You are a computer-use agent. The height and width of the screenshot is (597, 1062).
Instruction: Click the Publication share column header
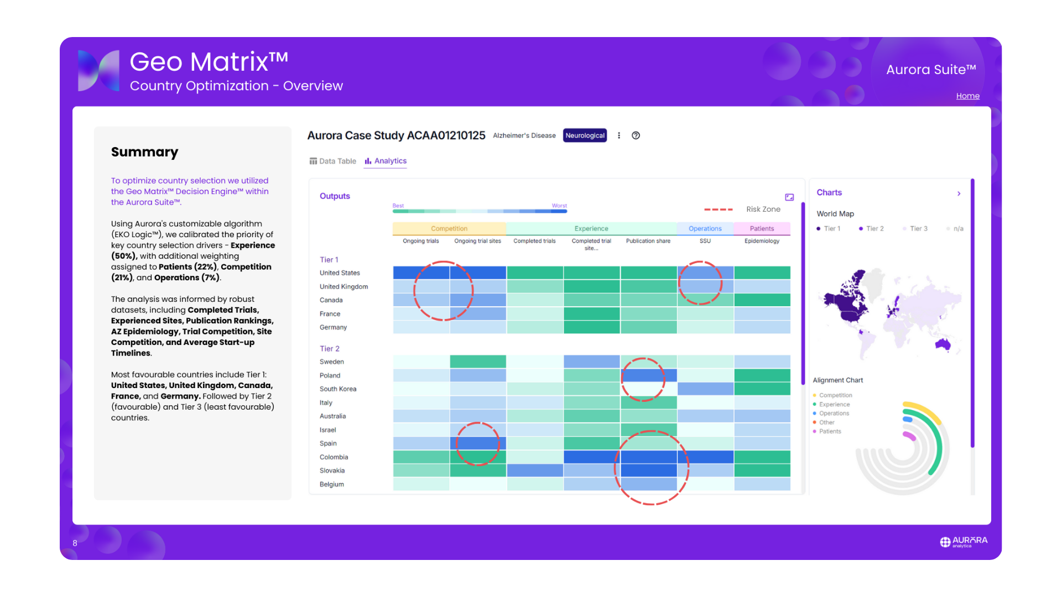coord(648,241)
